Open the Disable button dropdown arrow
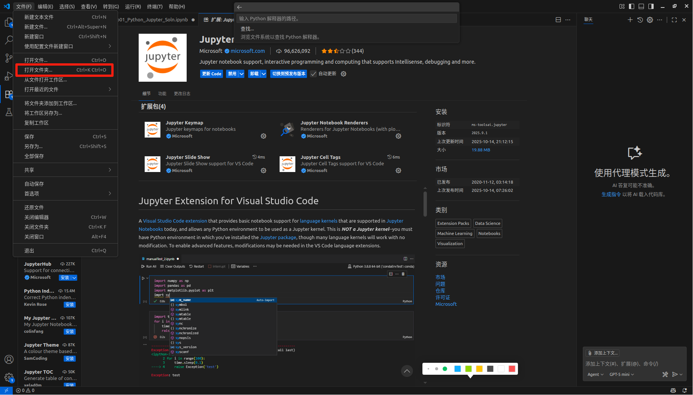This screenshot has width=693, height=395. 241,74
